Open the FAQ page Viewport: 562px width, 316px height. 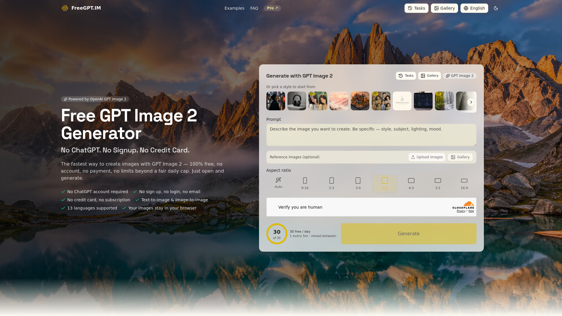pos(254,8)
